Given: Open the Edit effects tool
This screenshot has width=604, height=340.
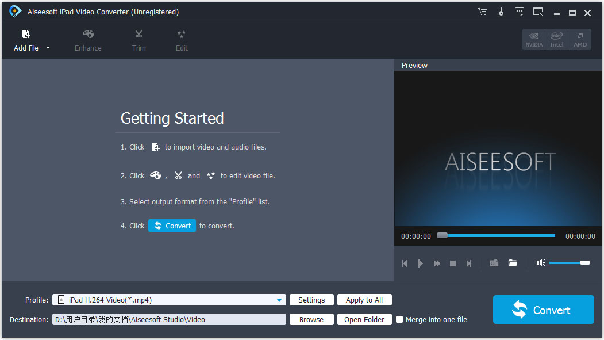Looking at the screenshot, I should (x=182, y=40).
